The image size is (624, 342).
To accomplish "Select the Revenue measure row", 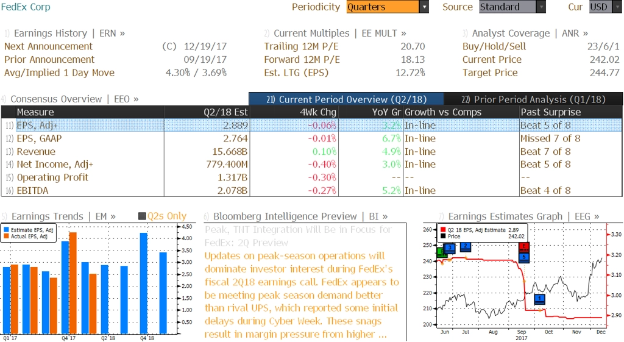I will (311, 151).
